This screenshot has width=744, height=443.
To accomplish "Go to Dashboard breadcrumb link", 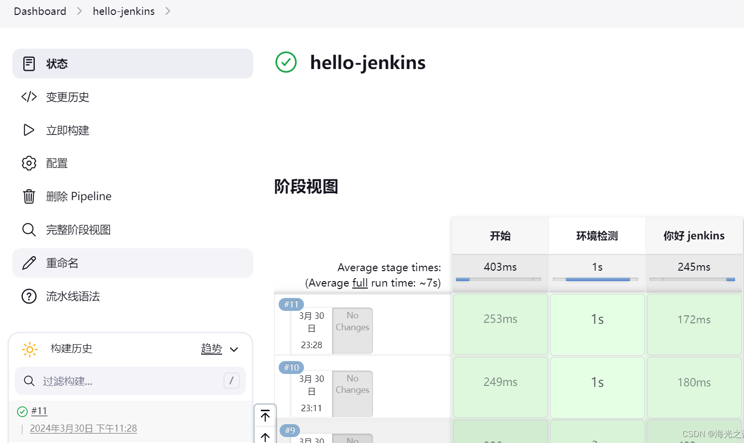I will (x=40, y=11).
